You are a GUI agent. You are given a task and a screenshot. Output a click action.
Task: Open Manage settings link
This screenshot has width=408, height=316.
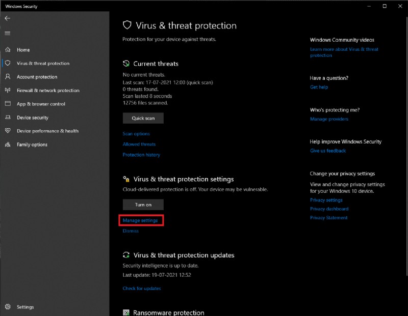pyautogui.click(x=140, y=220)
